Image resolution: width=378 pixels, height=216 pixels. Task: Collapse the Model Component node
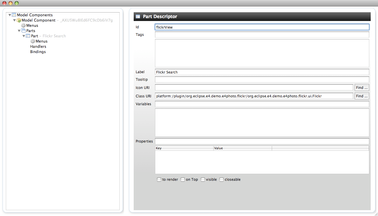point(15,20)
